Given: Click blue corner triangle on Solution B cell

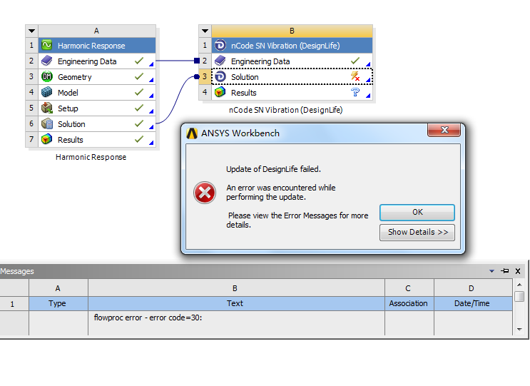Looking at the screenshot, I should [x=368, y=80].
